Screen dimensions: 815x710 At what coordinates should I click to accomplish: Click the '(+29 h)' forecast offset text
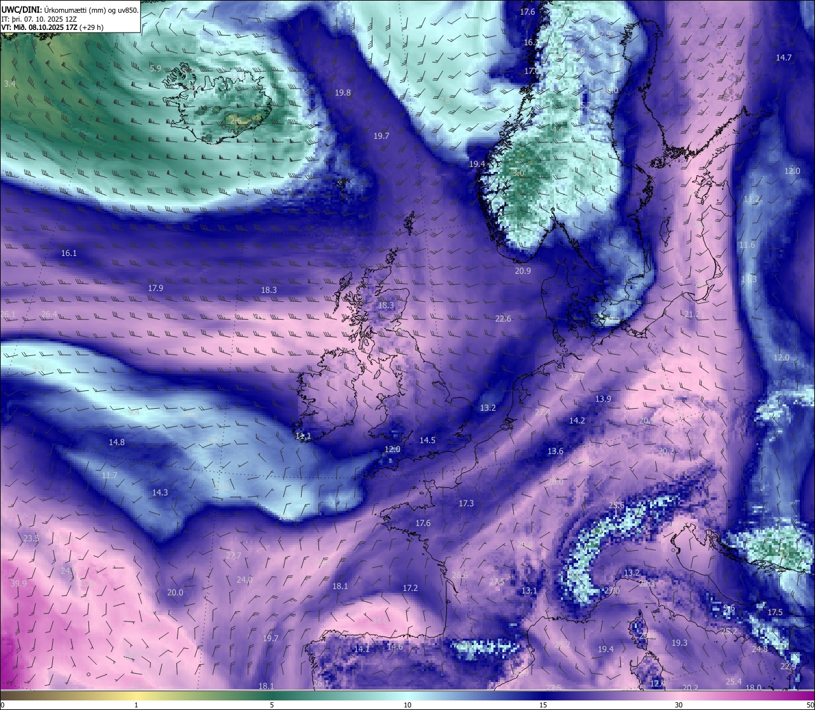[92, 27]
